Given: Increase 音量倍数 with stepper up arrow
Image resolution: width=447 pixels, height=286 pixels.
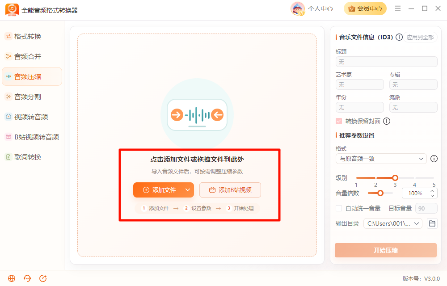Looking at the screenshot, I should [x=432, y=191].
